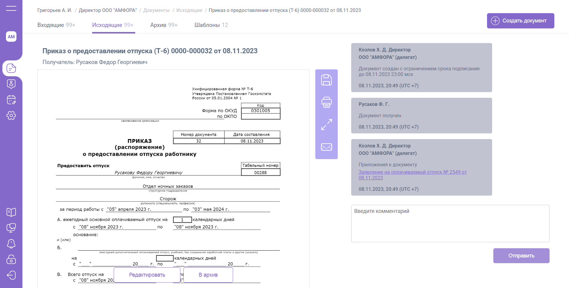Focus the Введите комментарий text field
Image resolution: width=569 pixels, height=288 pixels.
click(450, 223)
